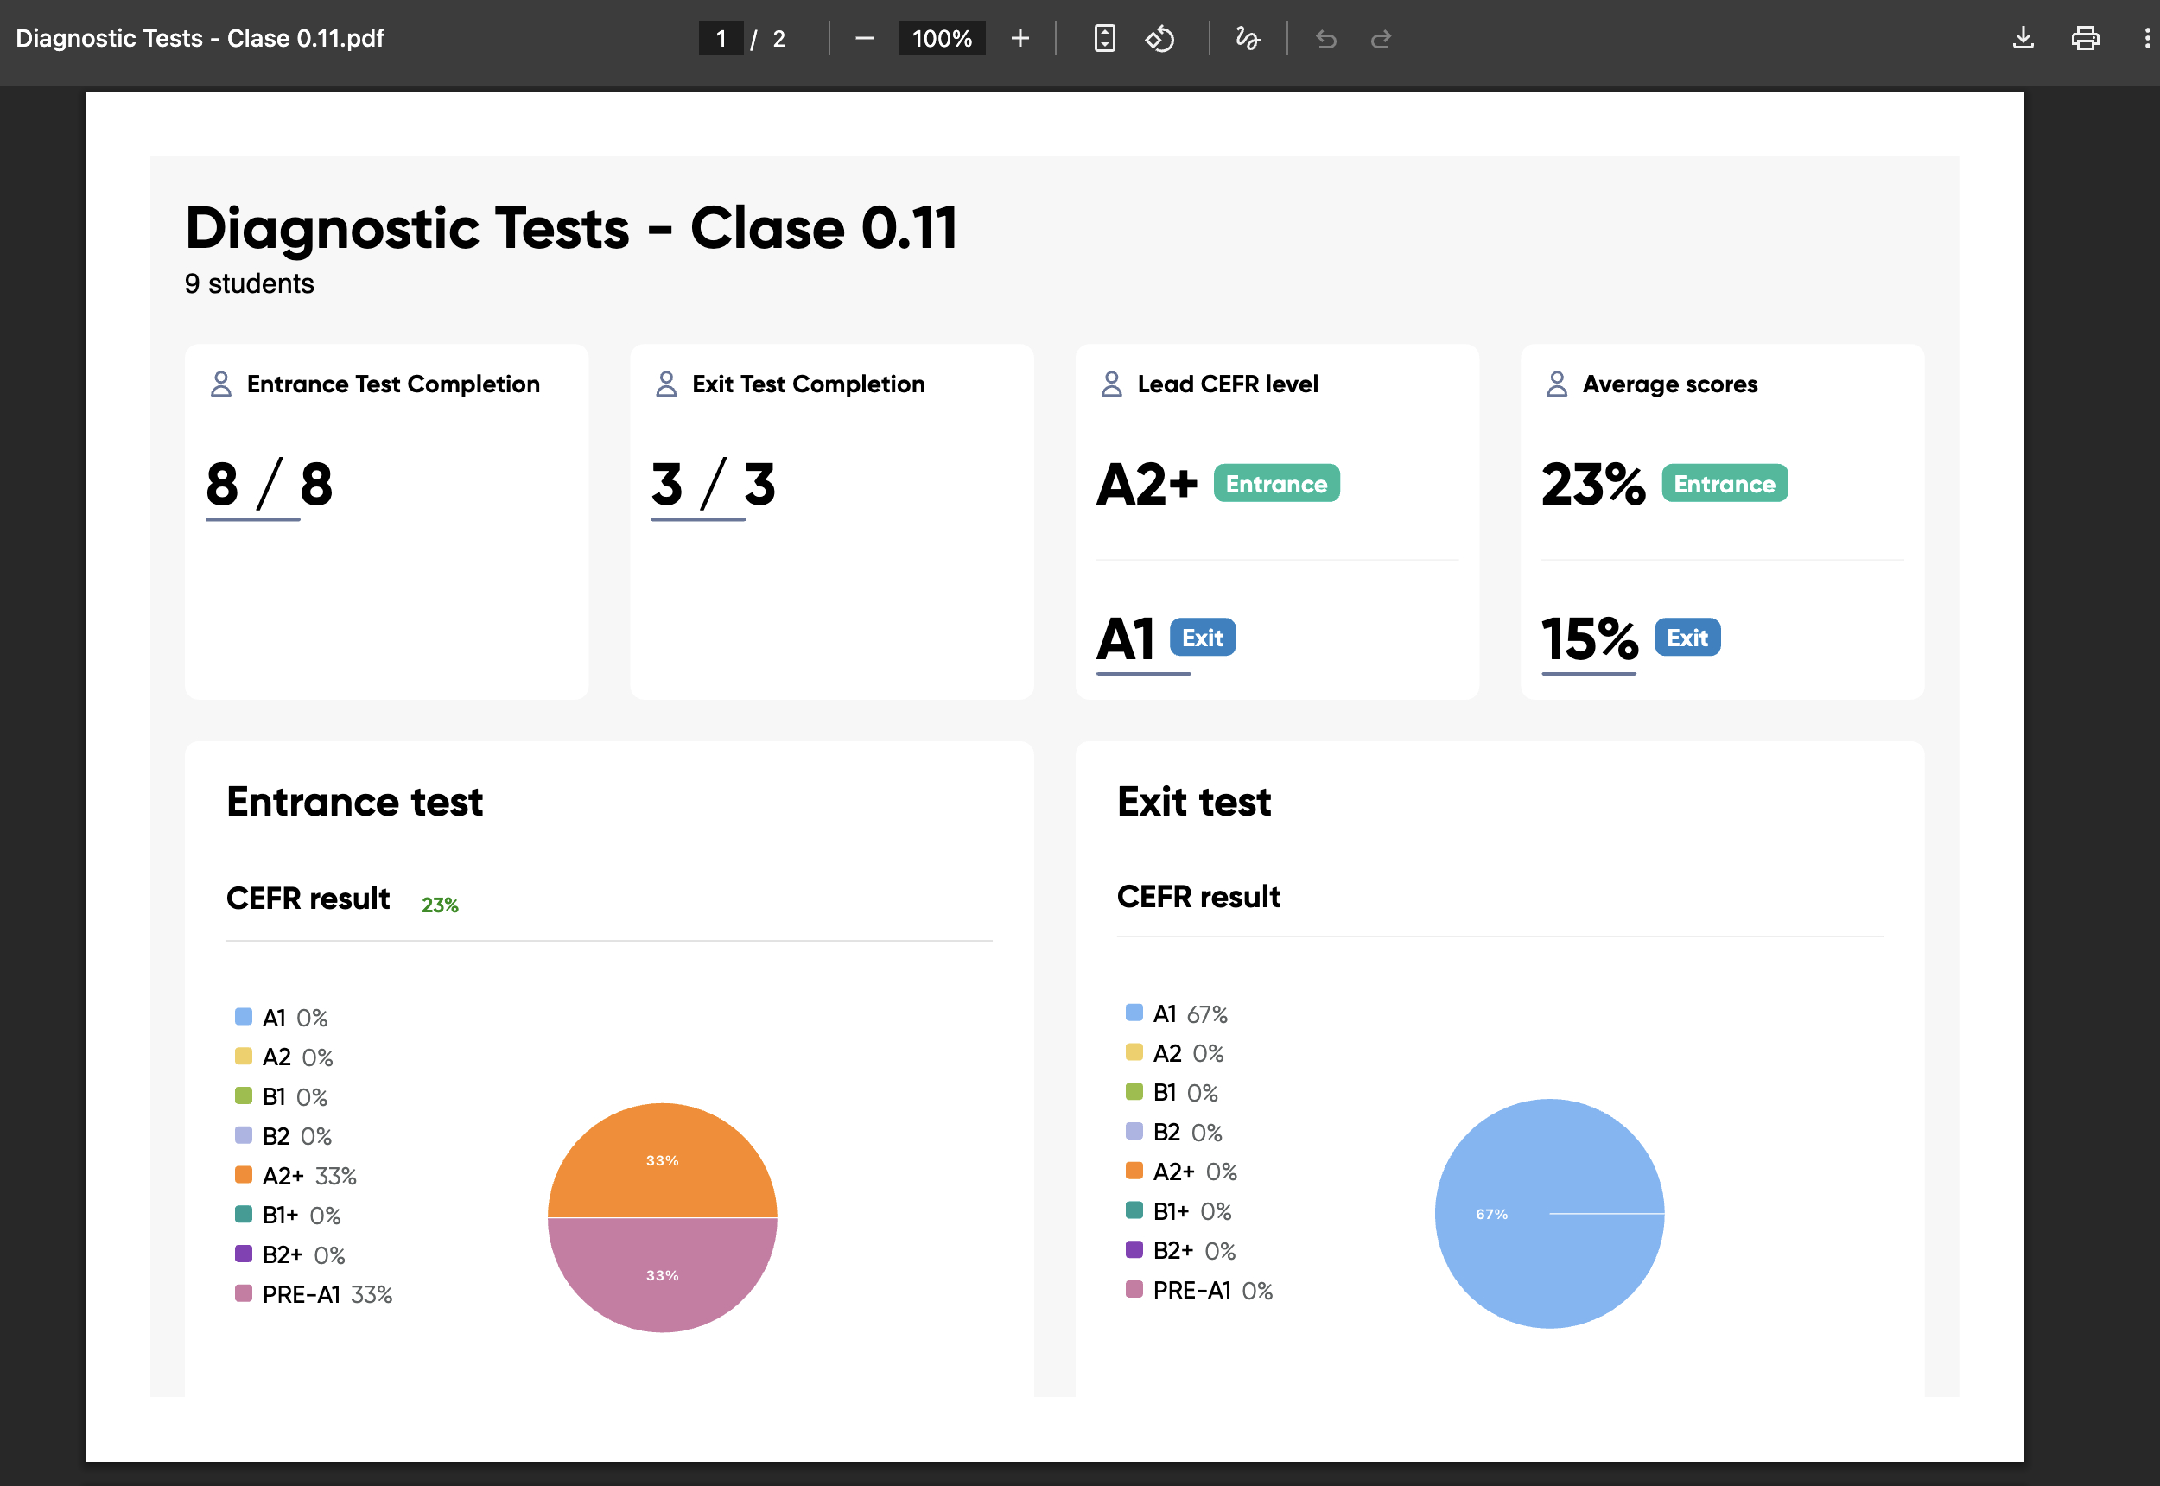Activate the draw annotation tool
This screenshot has height=1486, width=2160.
coord(1248,38)
